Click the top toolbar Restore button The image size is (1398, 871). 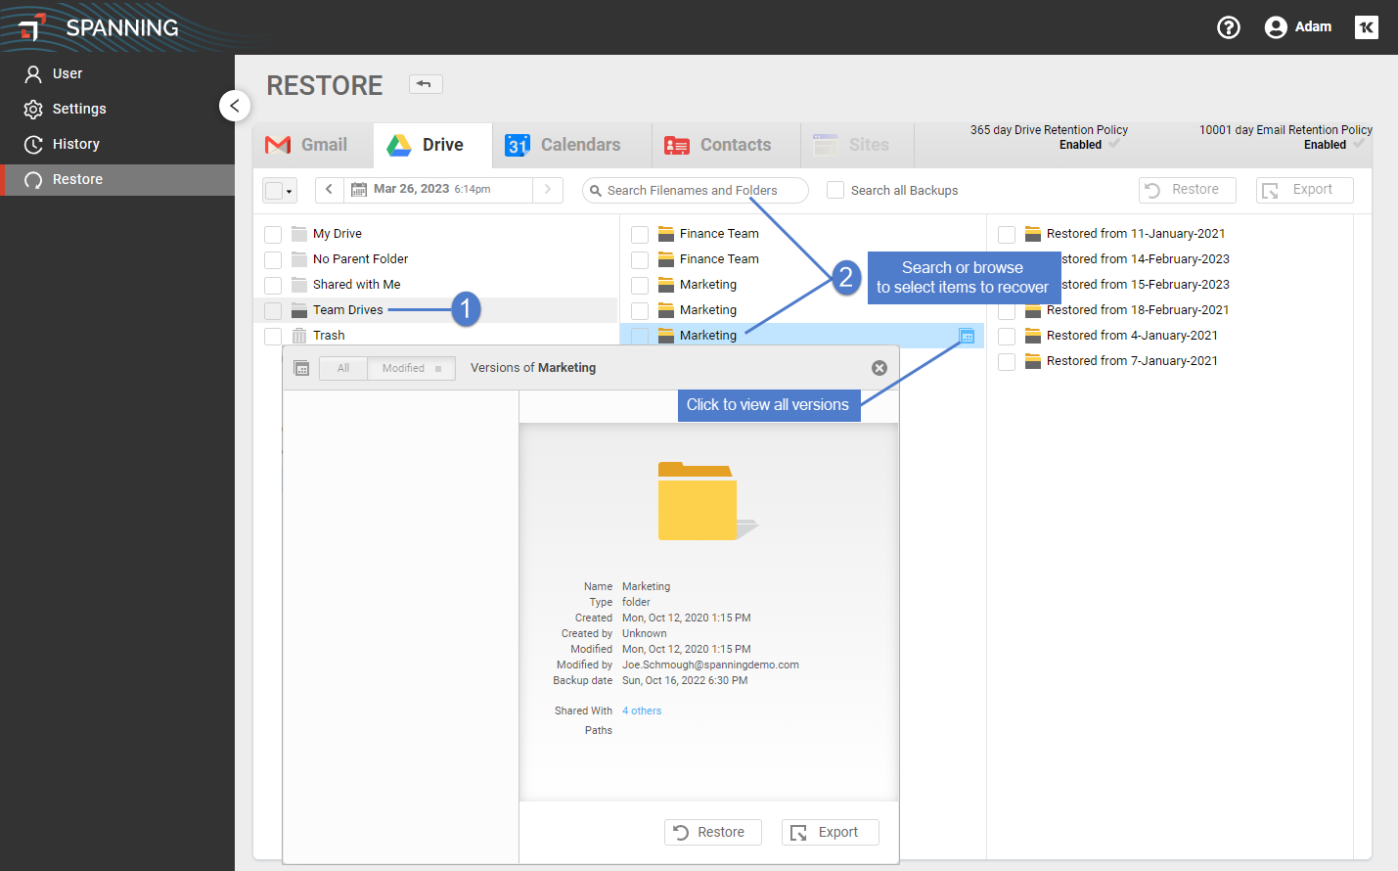click(x=1188, y=190)
